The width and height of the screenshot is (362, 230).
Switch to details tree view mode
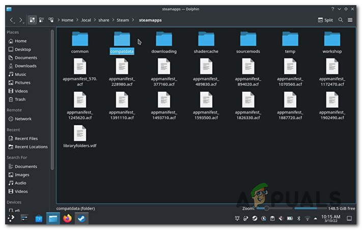[x=51, y=20]
